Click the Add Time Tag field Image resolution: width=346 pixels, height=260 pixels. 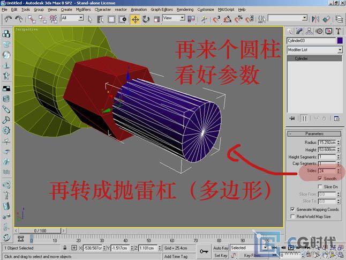(x=179, y=256)
